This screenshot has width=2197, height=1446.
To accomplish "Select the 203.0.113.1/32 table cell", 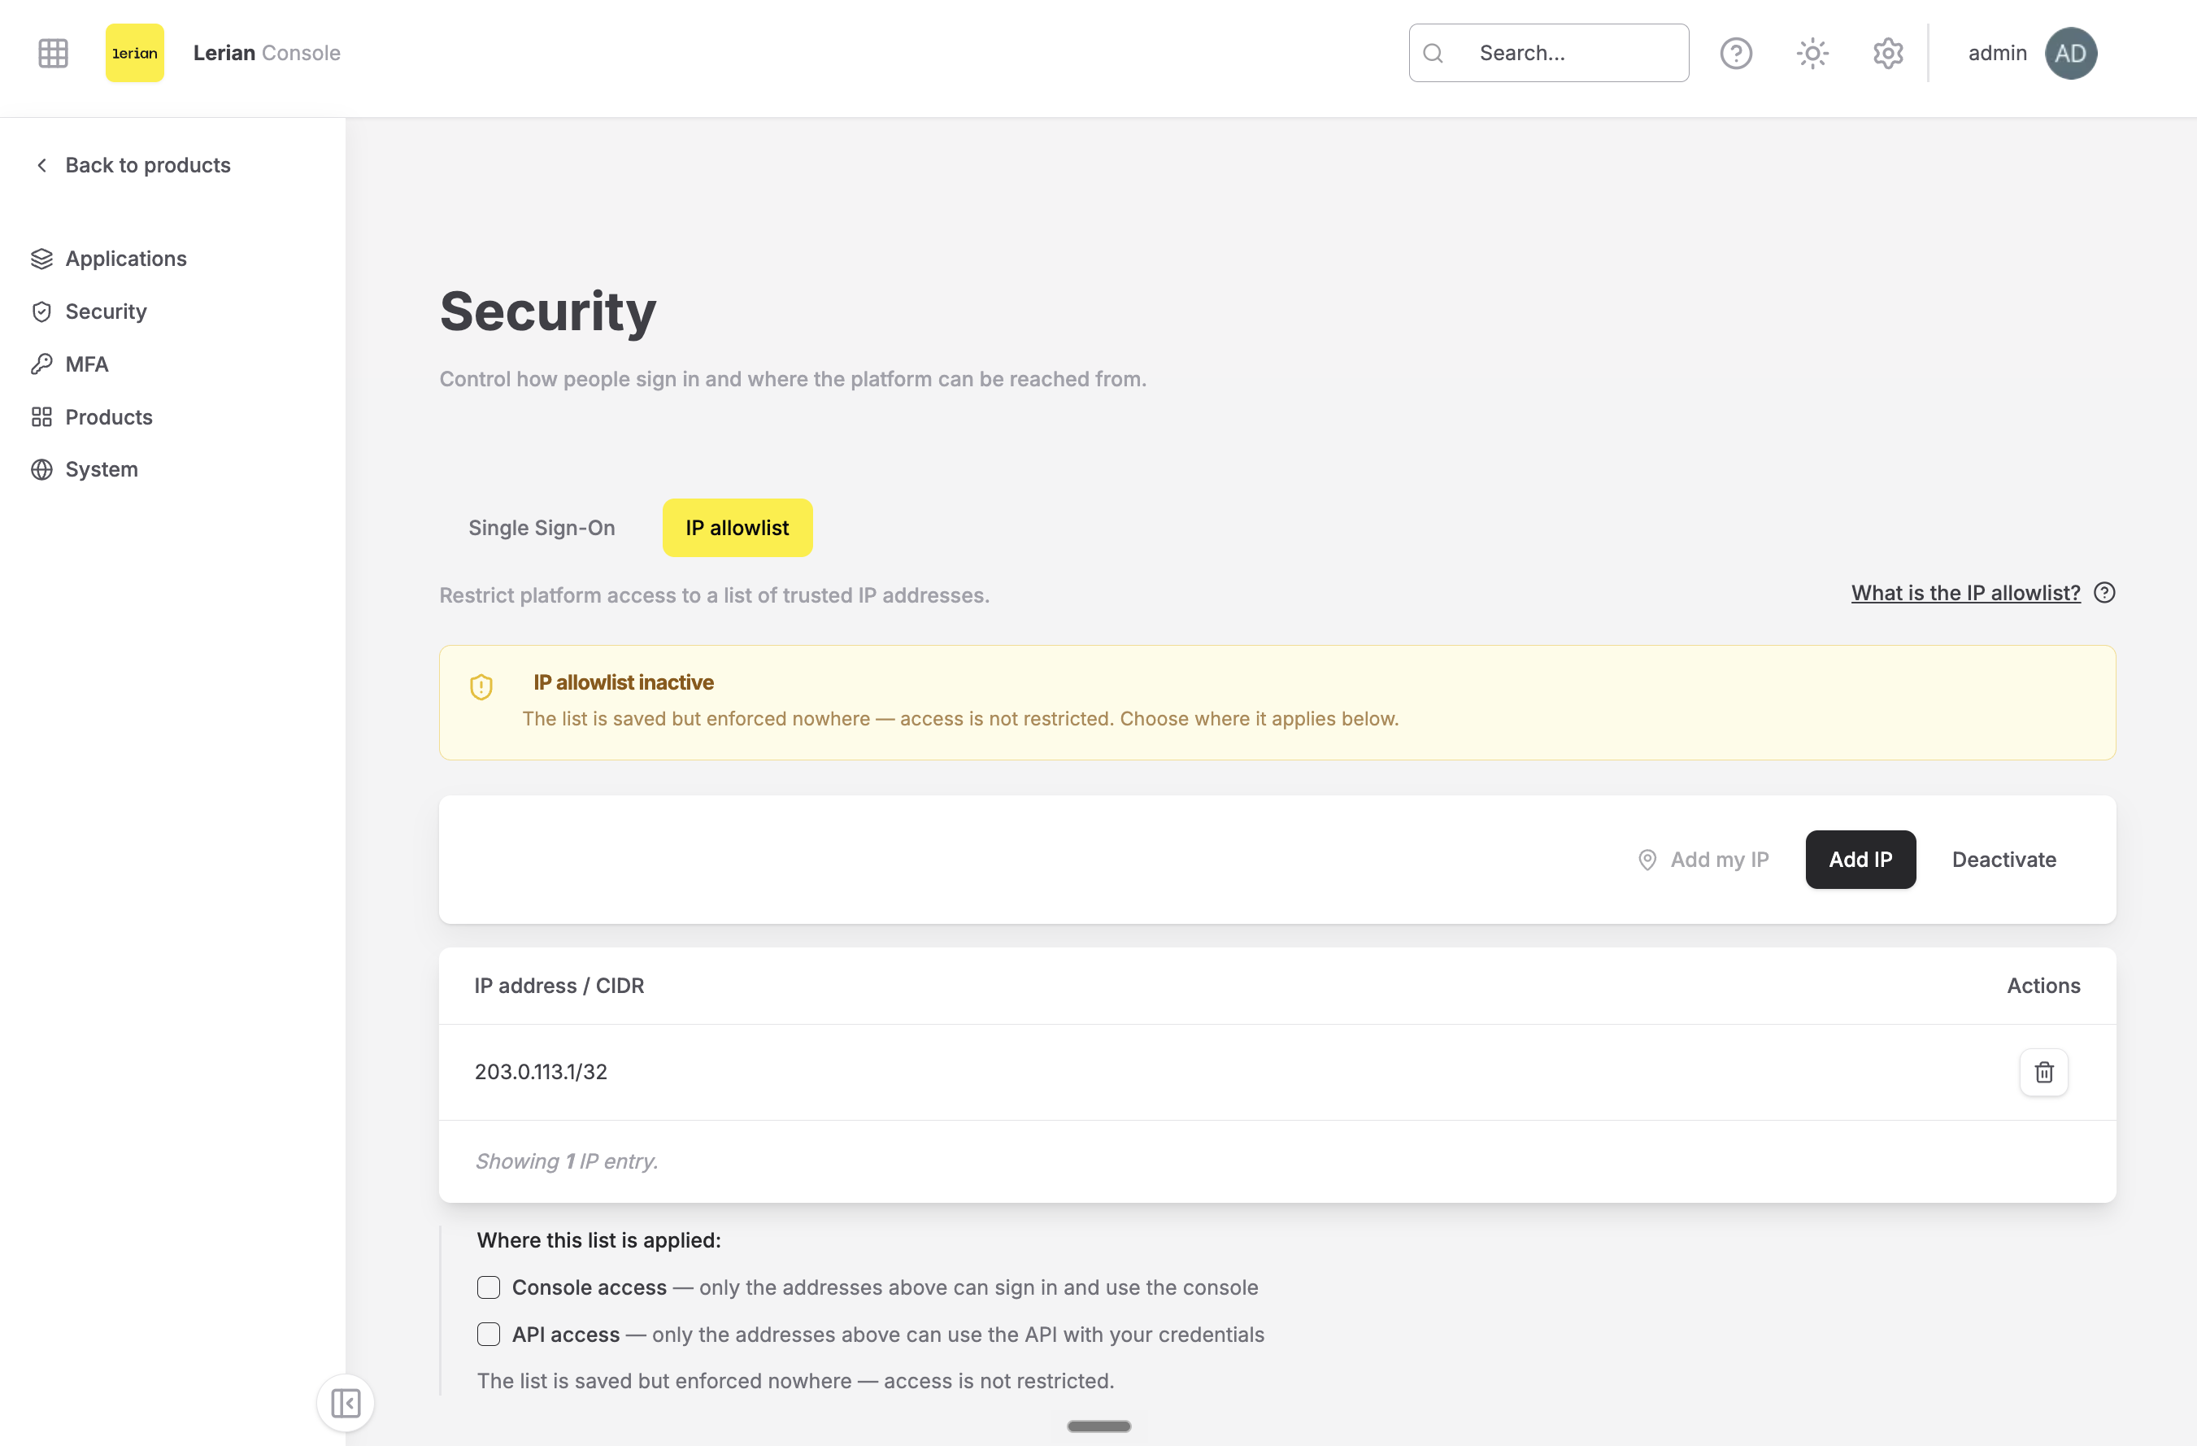I will coord(541,1072).
